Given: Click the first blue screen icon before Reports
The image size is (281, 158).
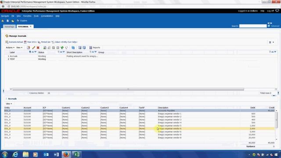Looking at the screenshot, I should click(80, 48).
